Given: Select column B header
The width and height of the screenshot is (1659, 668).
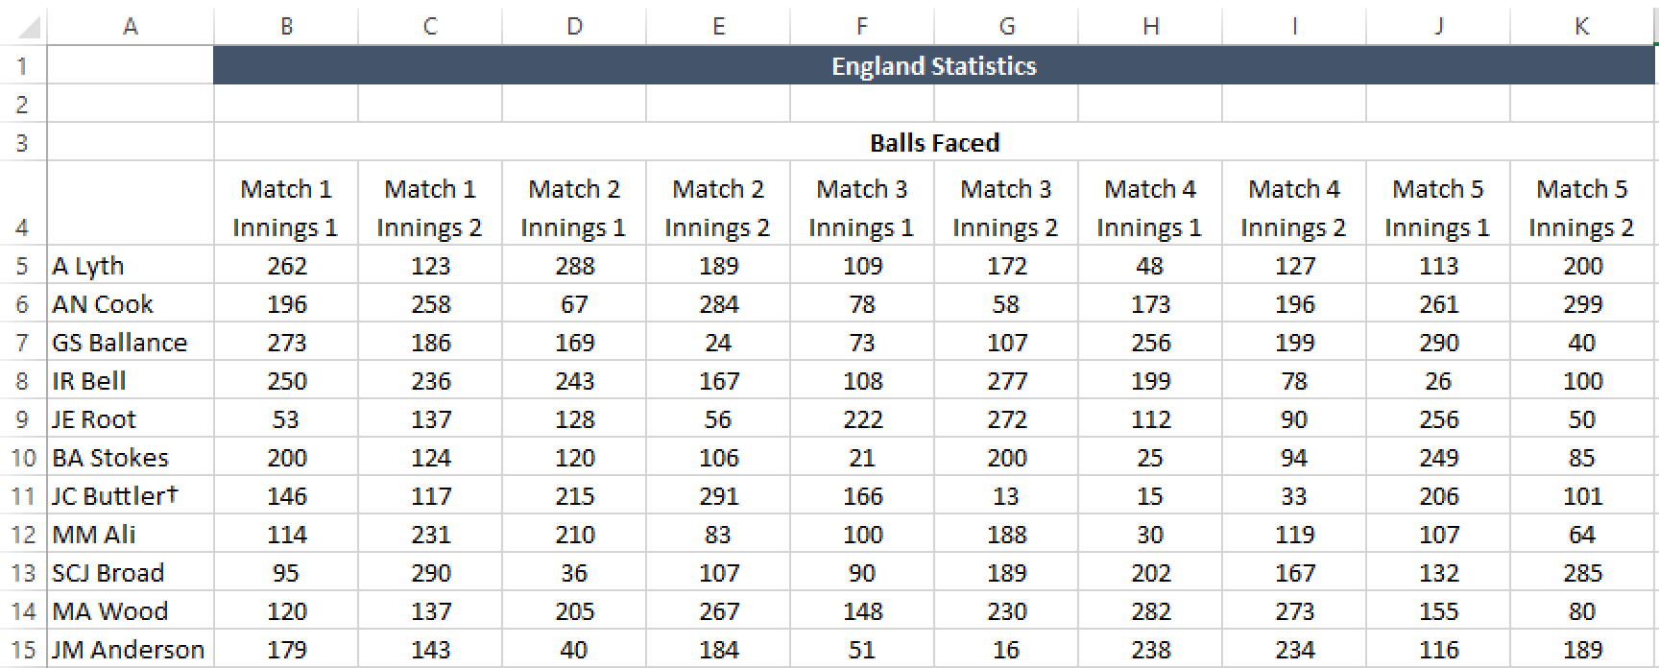Looking at the screenshot, I should (286, 27).
